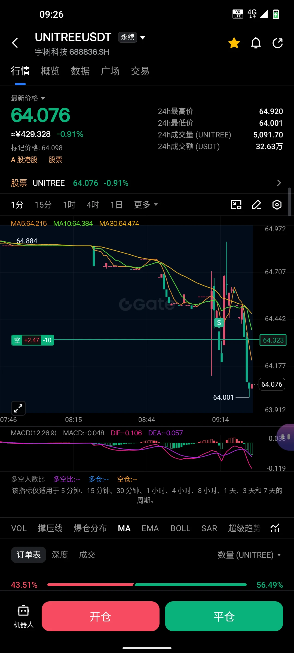The width and height of the screenshot is (294, 653).
Task: Tap the 64.323 position price label
Action: pos(273,340)
